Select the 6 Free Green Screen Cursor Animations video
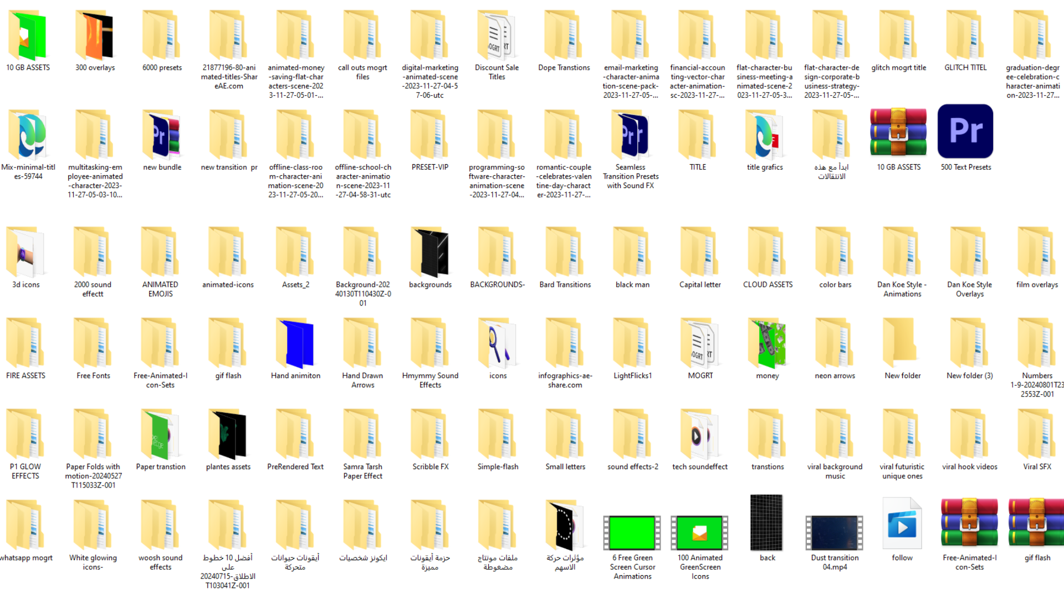This screenshot has width=1064, height=599. [632, 531]
